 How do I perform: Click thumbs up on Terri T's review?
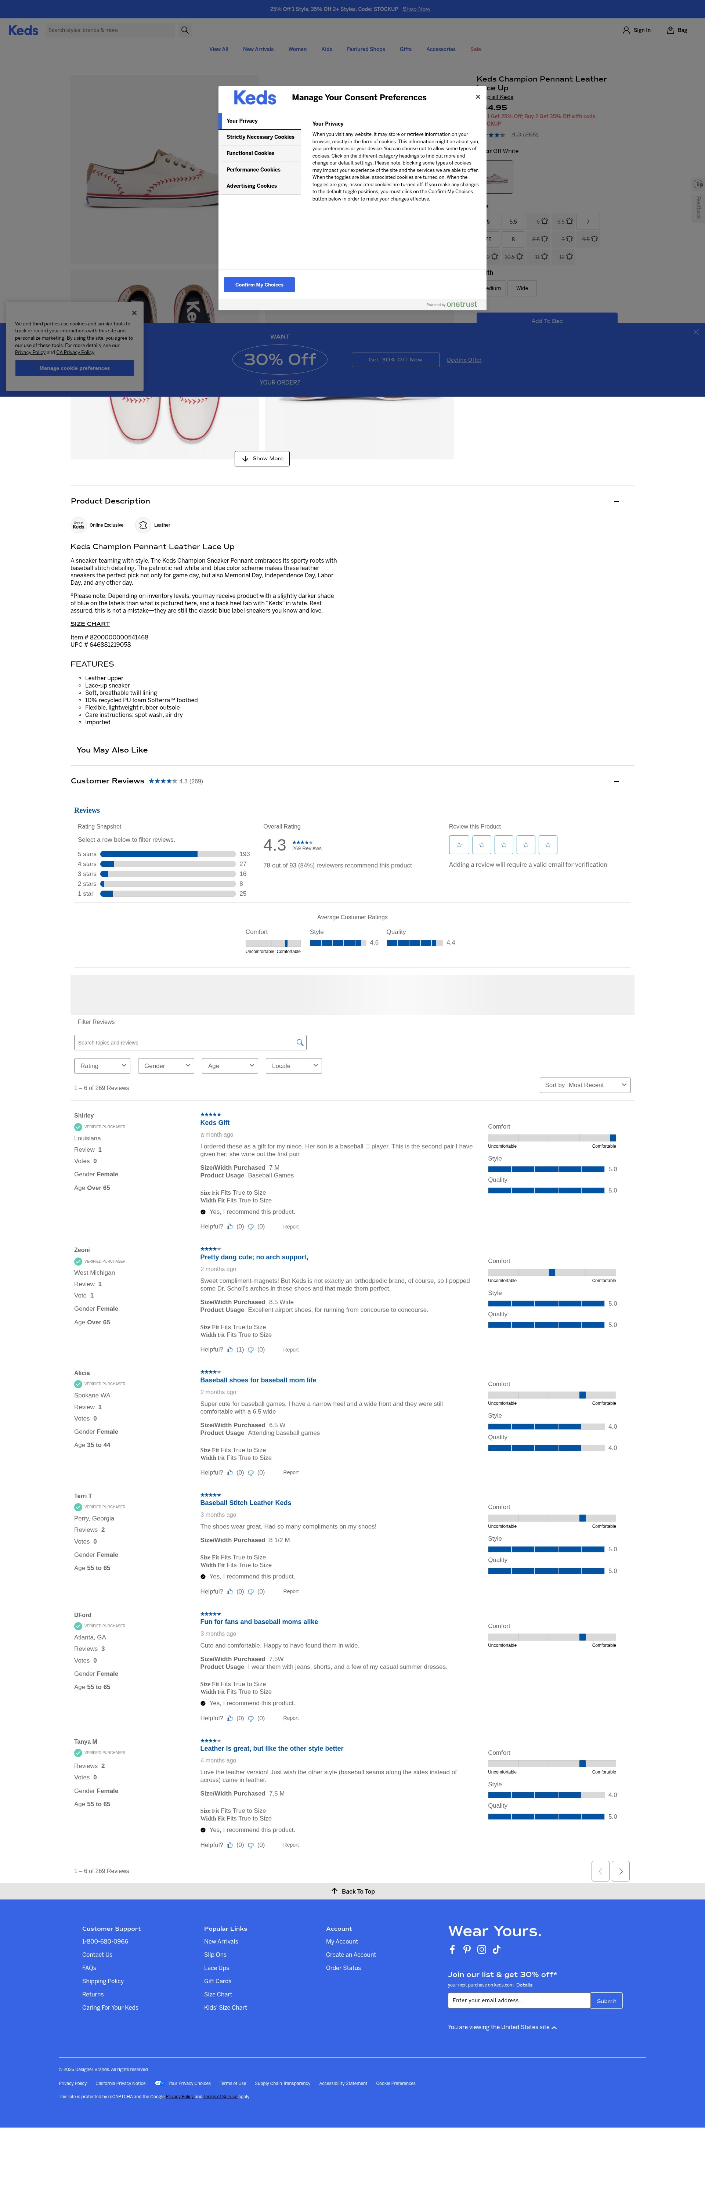tap(230, 1591)
